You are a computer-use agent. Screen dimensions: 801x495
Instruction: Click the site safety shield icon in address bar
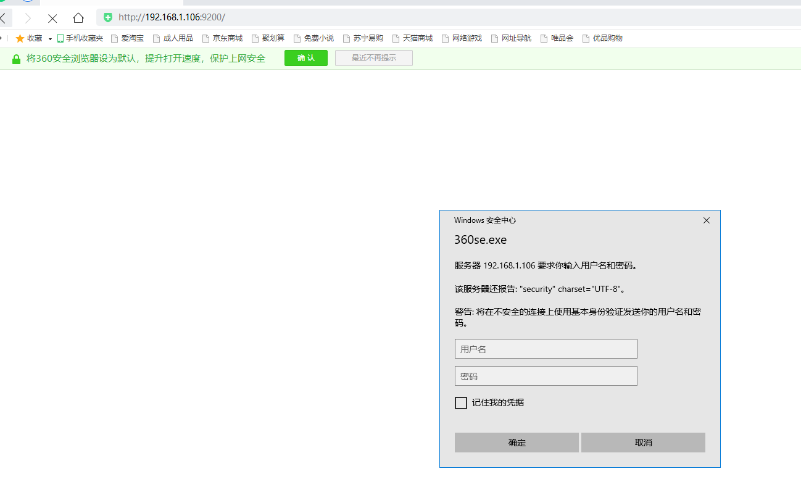pos(107,18)
